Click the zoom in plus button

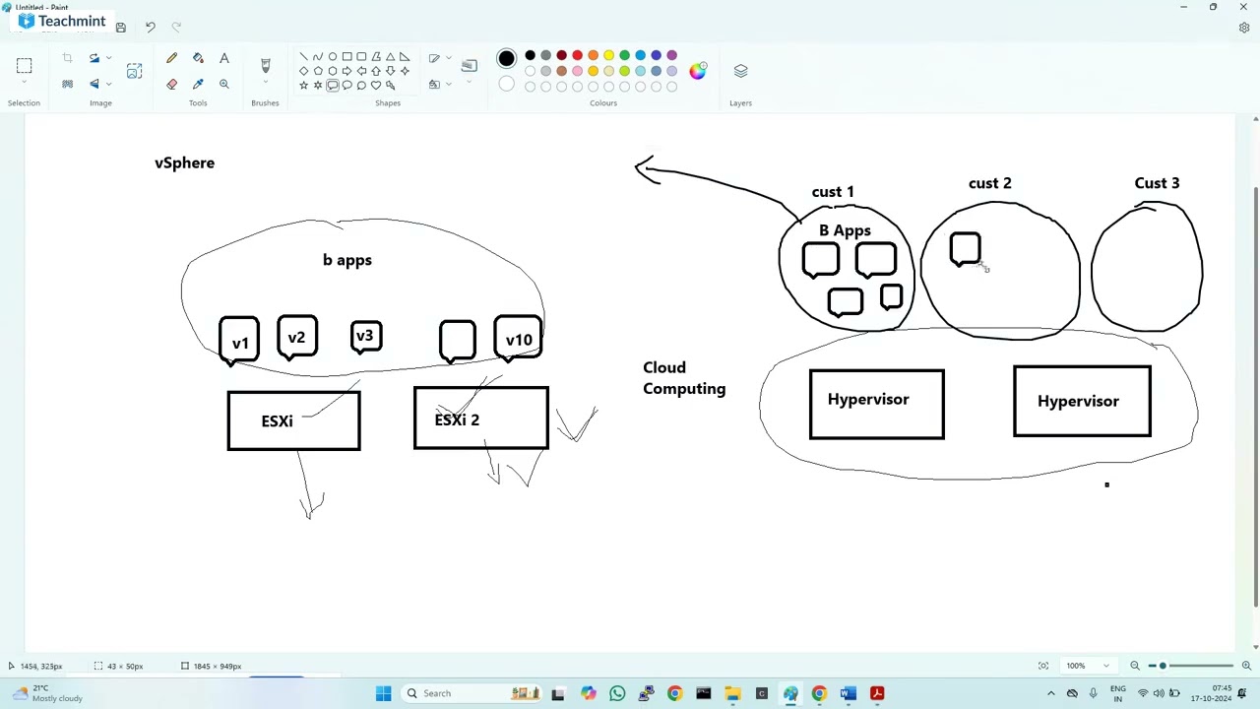click(1246, 666)
